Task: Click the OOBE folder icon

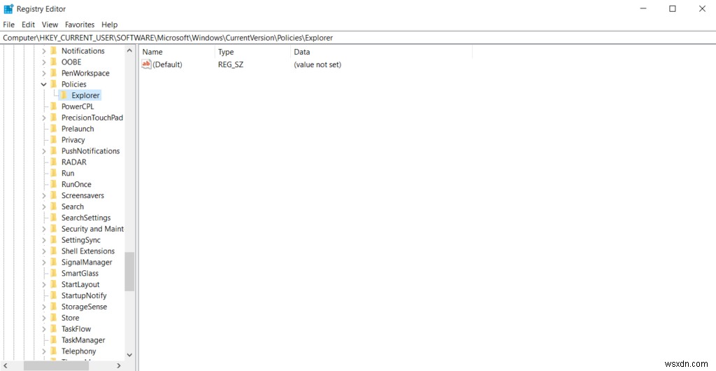Action: (54, 62)
